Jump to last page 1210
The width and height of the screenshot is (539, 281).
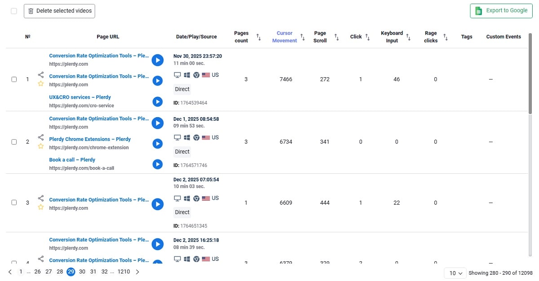pos(124,272)
